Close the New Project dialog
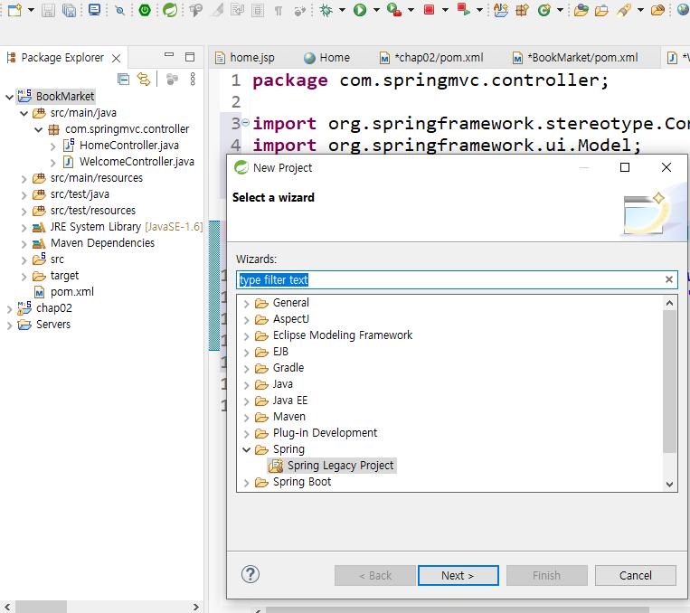Image resolution: width=690 pixels, height=613 pixels. [x=666, y=167]
